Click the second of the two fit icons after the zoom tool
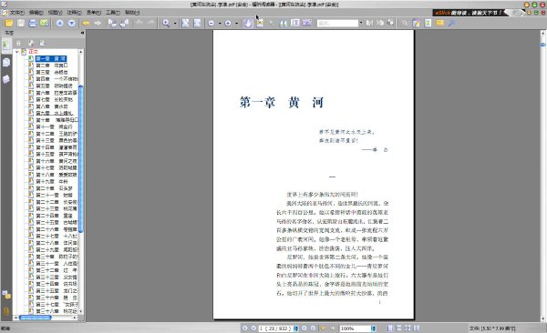Viewport: 547px width, 333px height. coord(197,24)
